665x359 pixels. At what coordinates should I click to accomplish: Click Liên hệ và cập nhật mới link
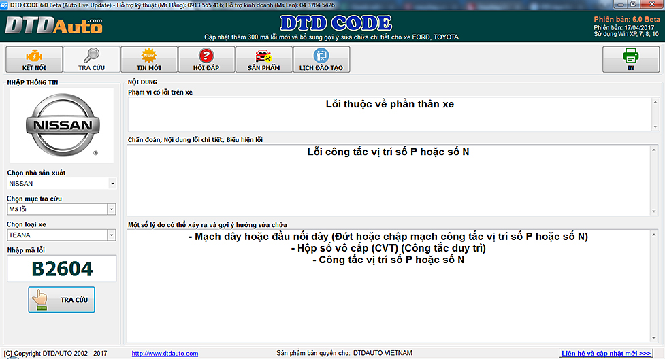(606, 353)
